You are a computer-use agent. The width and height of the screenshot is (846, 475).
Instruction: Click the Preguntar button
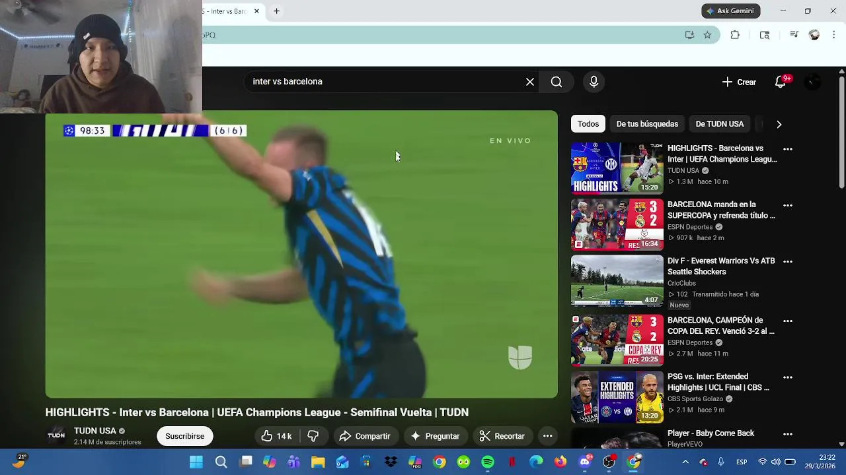pos(435,436)
